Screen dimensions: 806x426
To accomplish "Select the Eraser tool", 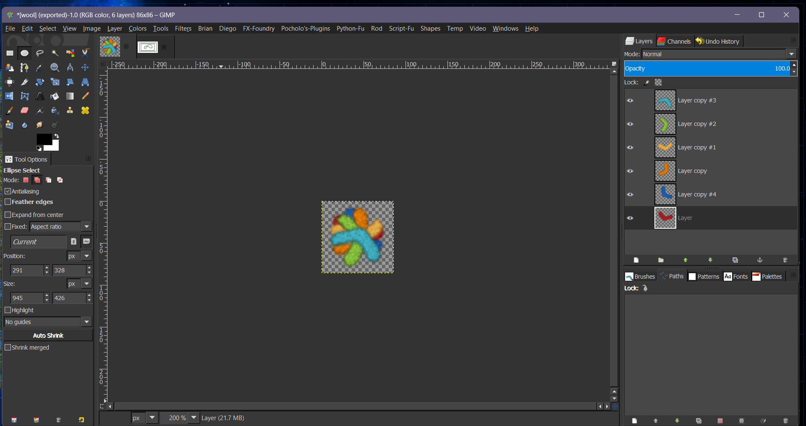I will (25, 110).
